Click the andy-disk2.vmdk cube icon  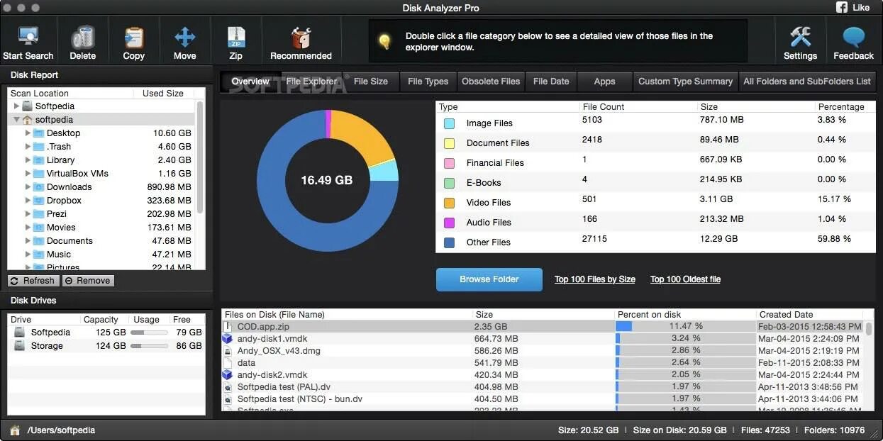(228, 375)
